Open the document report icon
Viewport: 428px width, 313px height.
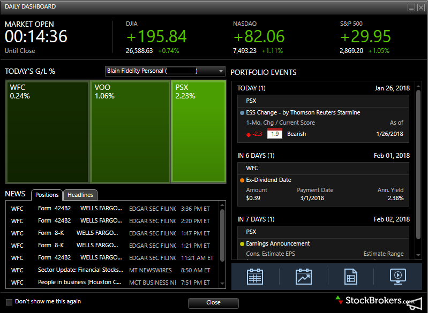pyautogui.click(x=351, y=277)
